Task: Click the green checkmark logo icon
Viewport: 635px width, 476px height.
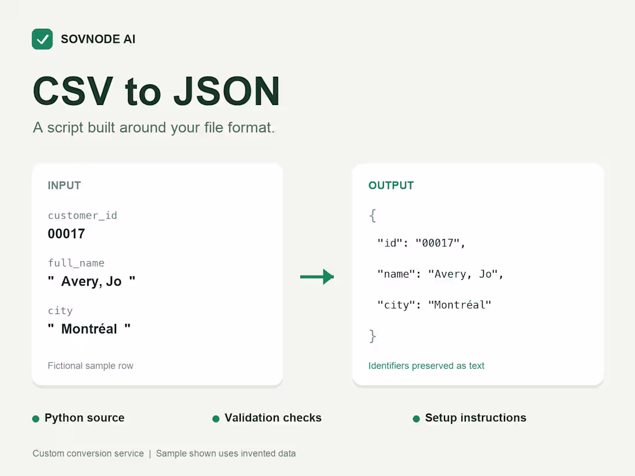Action: (42, 39)
